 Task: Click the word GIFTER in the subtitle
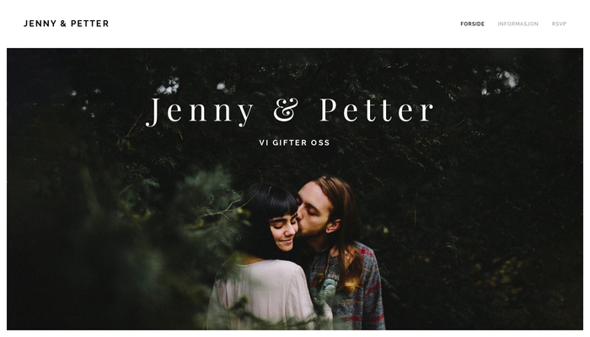coord(290,142)
